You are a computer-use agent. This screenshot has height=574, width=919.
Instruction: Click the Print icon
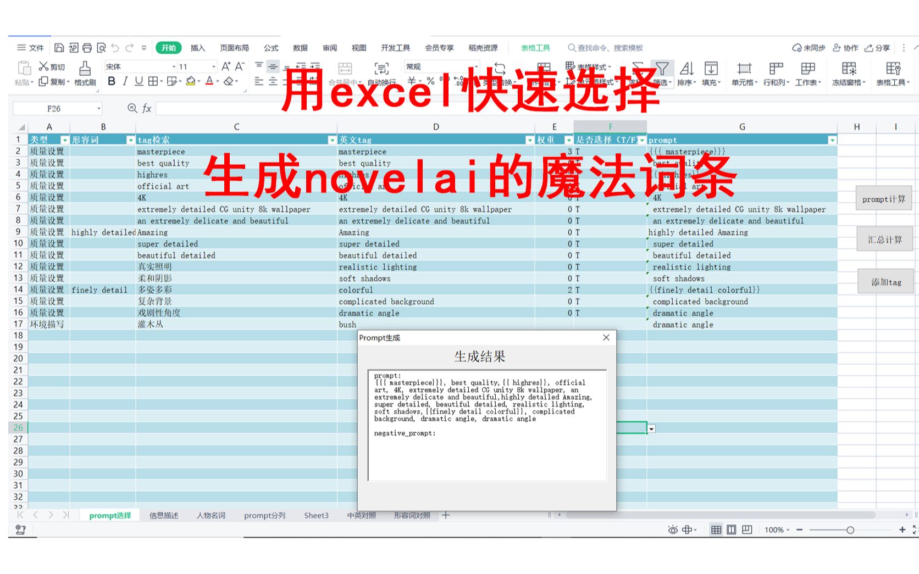click(x=87, y=48)
